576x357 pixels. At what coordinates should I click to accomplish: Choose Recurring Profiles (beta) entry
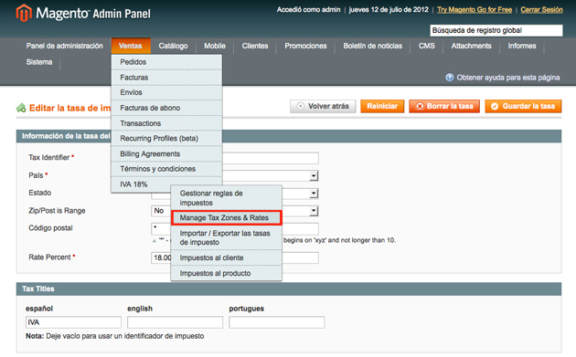pos(166,138)
